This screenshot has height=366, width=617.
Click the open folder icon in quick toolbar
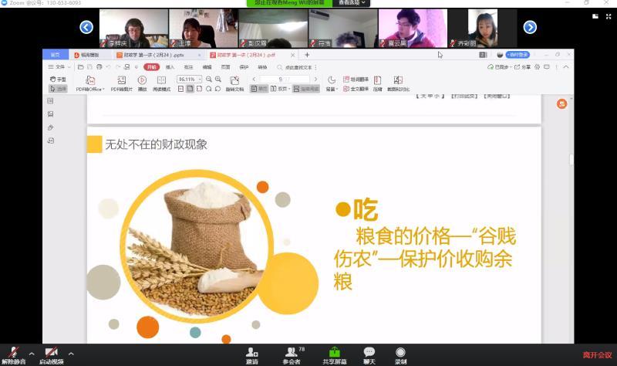pos(81,67)
